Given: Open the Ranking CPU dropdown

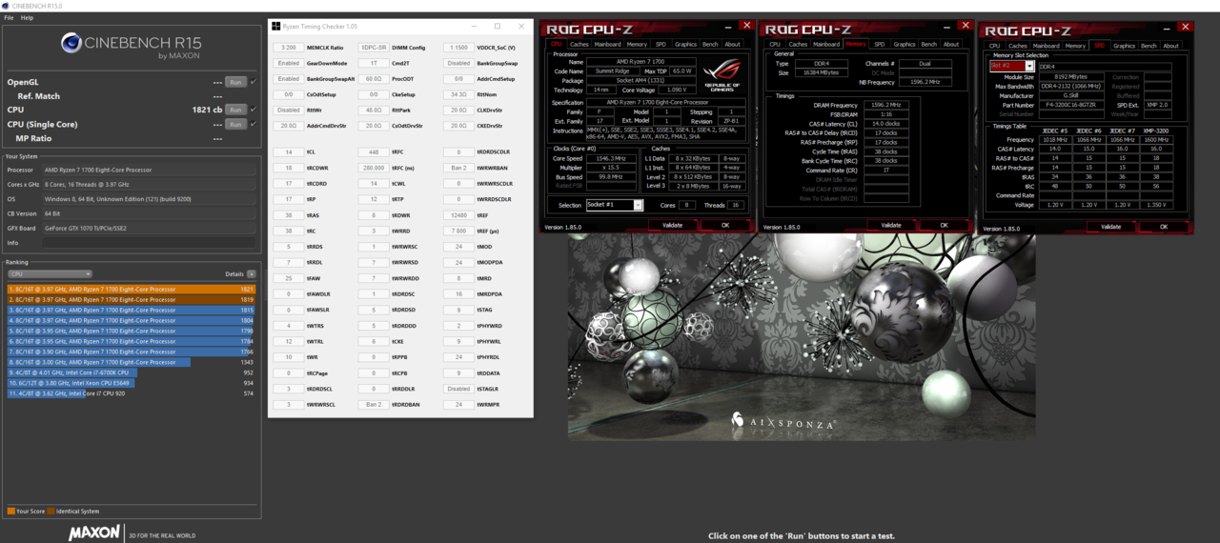Looking at the screenshot, I should [x=50, y=273].
